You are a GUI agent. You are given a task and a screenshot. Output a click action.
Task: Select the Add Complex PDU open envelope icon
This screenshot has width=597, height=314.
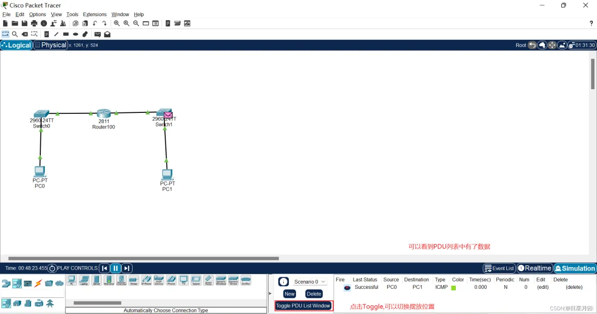[107, 34]
